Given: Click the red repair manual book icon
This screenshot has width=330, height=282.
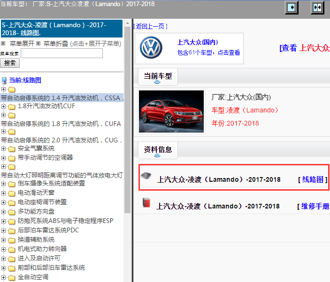Looking at the screenshot, I should click(x=146, y=203).
